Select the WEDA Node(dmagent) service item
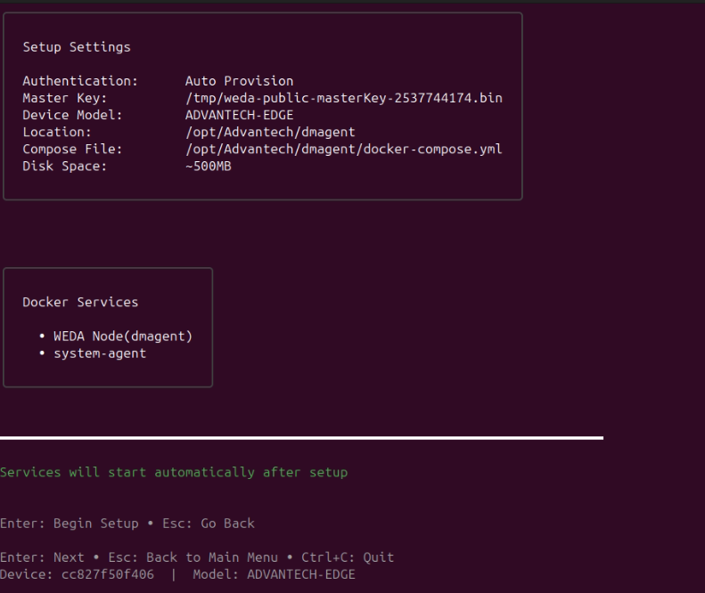 (123, 337)
